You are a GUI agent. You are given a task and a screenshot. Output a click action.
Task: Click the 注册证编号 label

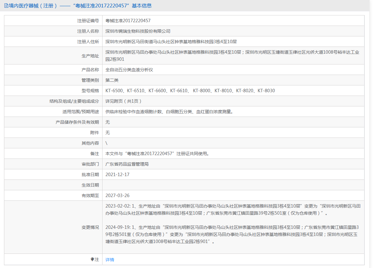[x=88, y=21]
